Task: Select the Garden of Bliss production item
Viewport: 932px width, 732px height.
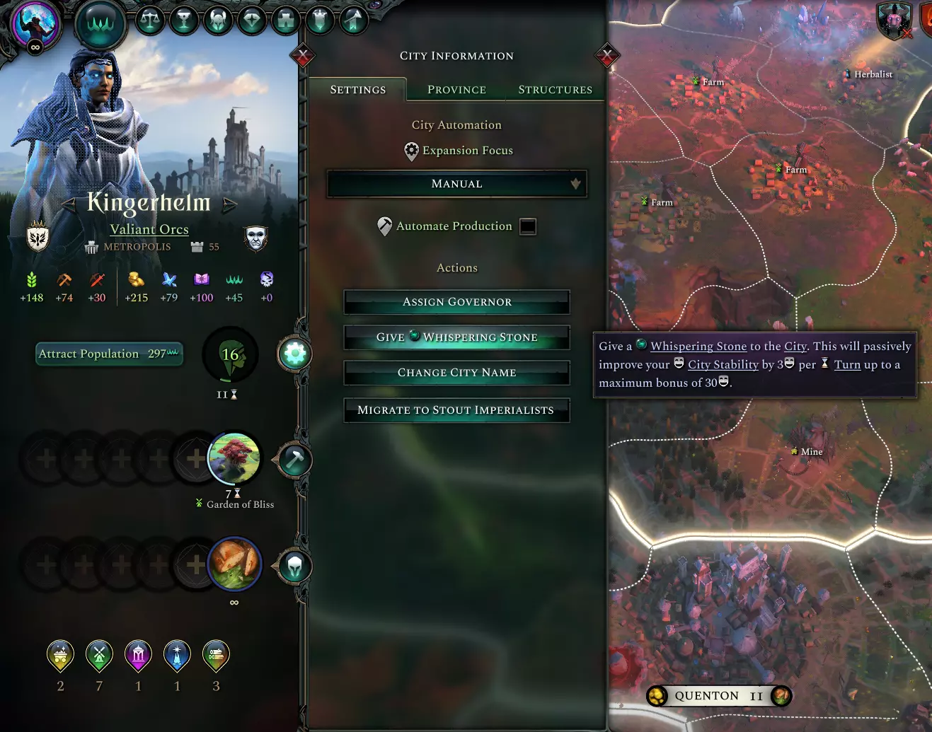Action: tap(234, 458)
